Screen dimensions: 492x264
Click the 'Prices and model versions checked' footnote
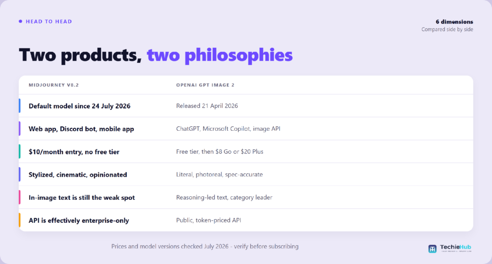(x=205, y=246)
